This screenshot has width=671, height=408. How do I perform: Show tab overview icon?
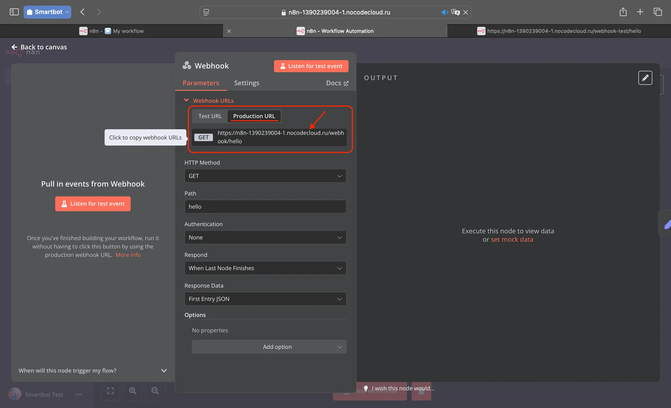658,12
